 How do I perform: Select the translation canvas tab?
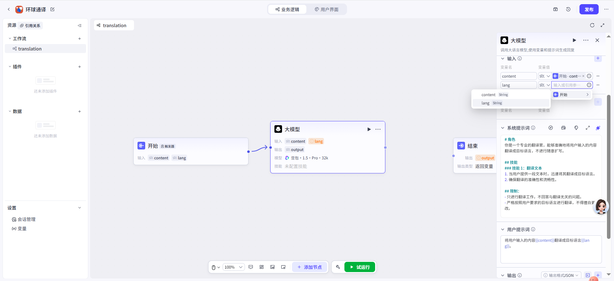click(114, 25)
